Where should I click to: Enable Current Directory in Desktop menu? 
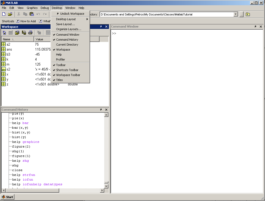click(x=70, y=45)
